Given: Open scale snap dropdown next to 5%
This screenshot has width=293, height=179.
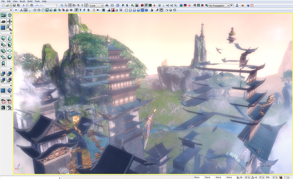Looking at the screenshot, I should tap(276, 177).
